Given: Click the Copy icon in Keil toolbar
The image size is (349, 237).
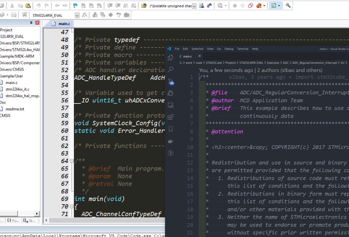Looking at the screenshot, I should pos(20,6).
